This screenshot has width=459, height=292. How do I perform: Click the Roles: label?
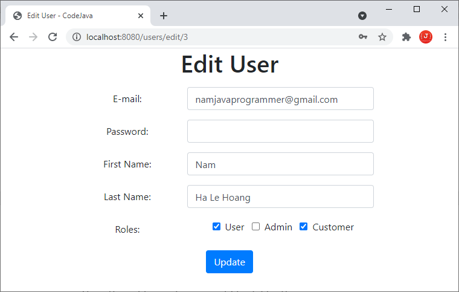[x=127, y=230]
